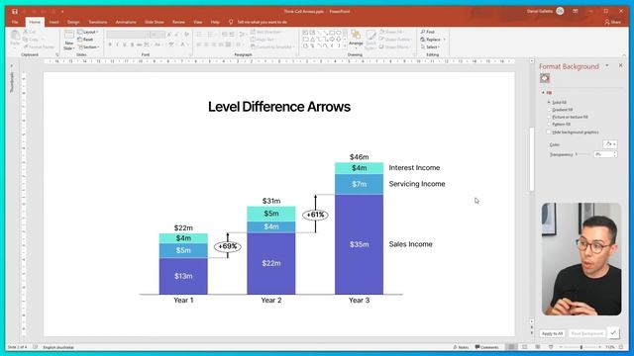This screenshot has width=634, height=356.
Task: Open the font name combo box
Action: 127,35
